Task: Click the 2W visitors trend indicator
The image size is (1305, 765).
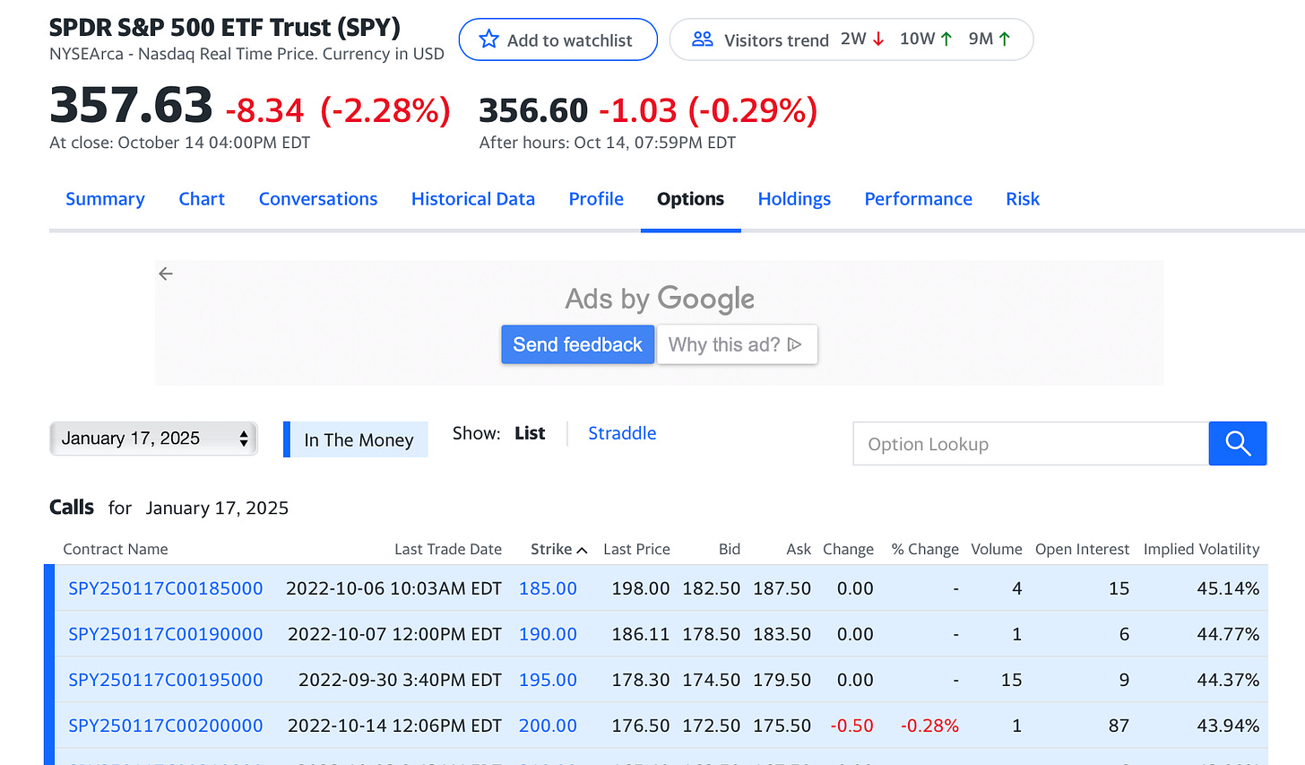Action: pos(862,39)
